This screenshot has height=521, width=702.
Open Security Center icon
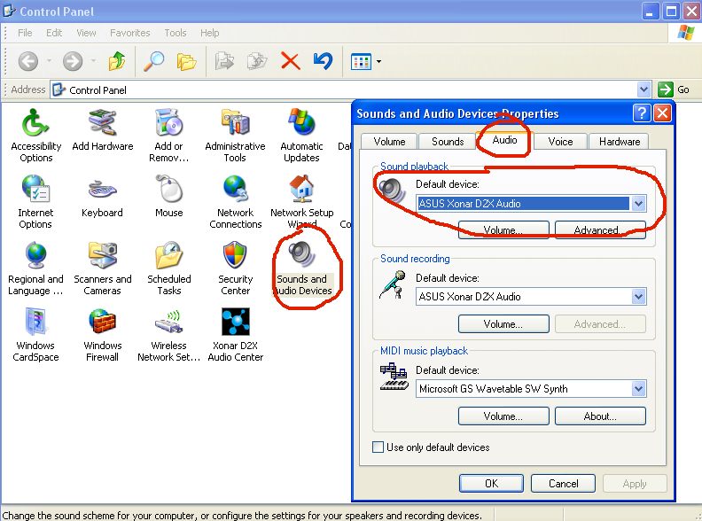click(236, 268)
